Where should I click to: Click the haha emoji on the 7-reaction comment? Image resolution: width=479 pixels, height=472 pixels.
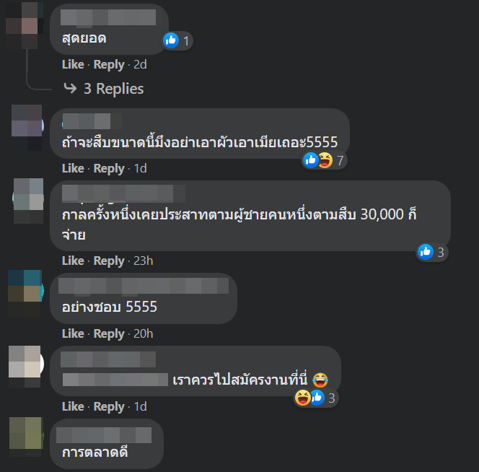(x=325, y=160)
